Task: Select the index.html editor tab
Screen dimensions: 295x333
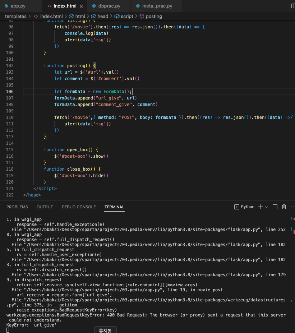Action: click(65, 6)
